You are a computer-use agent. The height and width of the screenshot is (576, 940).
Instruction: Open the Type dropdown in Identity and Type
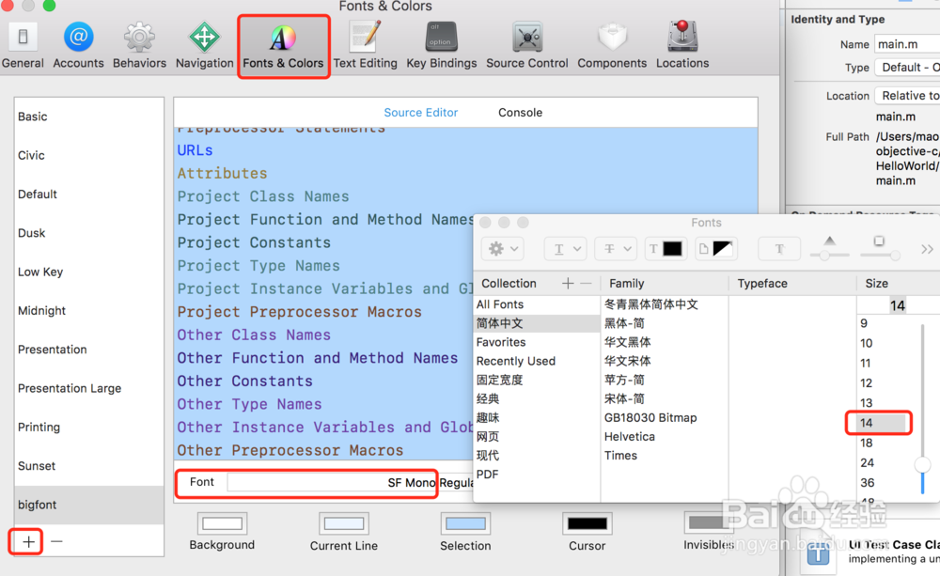(x=907, y=67)
